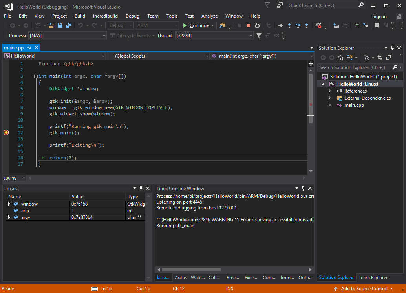
Task: Open the ARM platform dropdown
Action: point(157,25)
